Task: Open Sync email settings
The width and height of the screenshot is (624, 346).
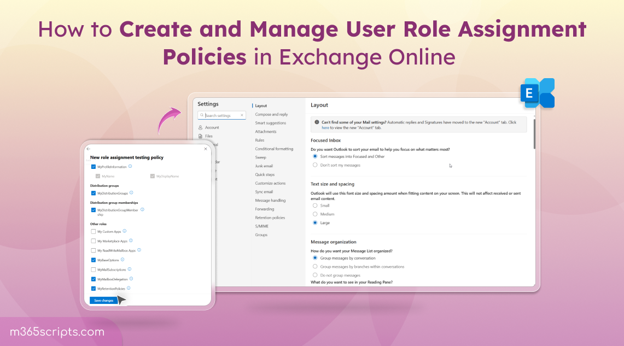Action: (264, 192)
